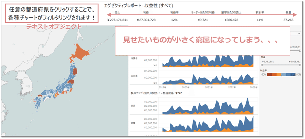This screenshot has height=139, width=305.
Task: Click the 利益 value ¥27,394,728
Action: pyautogui.click(x=146, y=20)
